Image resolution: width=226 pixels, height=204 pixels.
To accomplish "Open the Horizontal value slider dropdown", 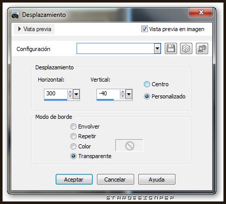I will click(77, 94).
